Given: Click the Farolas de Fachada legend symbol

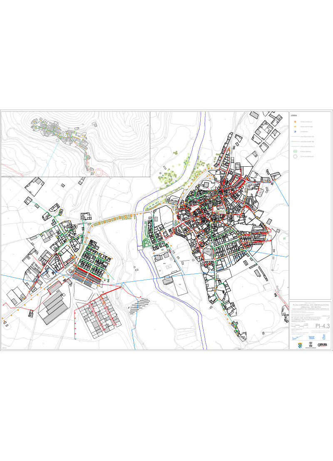Looking at the screenshot, I should (x=294, y=126).
